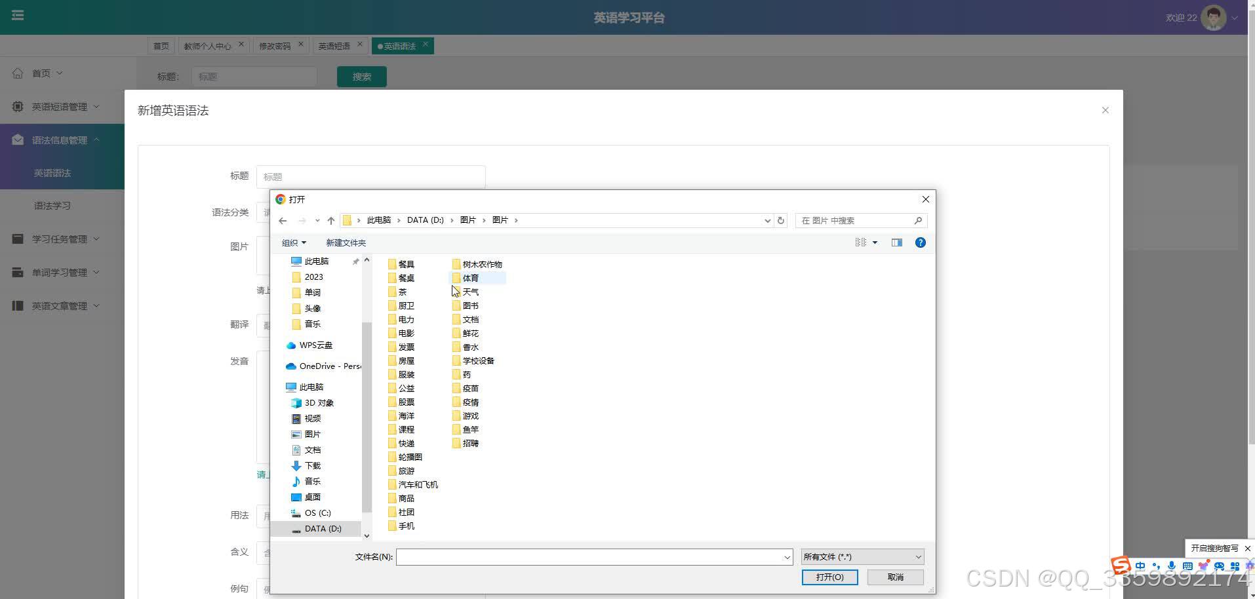Viewport: 1255px width, 599px height.
Task: Open OneDrive - Personal in navigation pane
Action: (x=323, y=366)
